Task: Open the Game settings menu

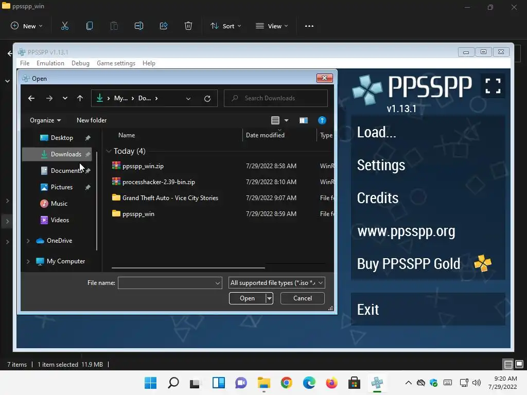Action: (116, 63)
